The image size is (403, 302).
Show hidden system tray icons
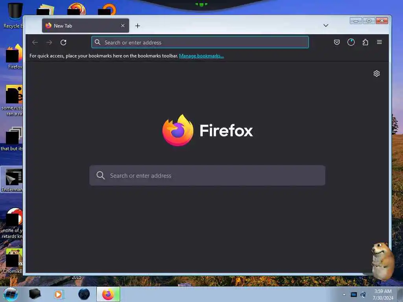pos(344,295)
